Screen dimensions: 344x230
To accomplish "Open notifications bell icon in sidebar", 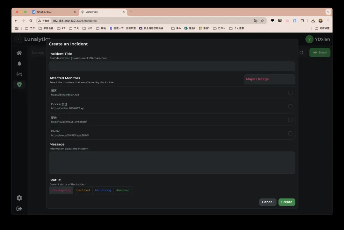I will click(19, 64).
